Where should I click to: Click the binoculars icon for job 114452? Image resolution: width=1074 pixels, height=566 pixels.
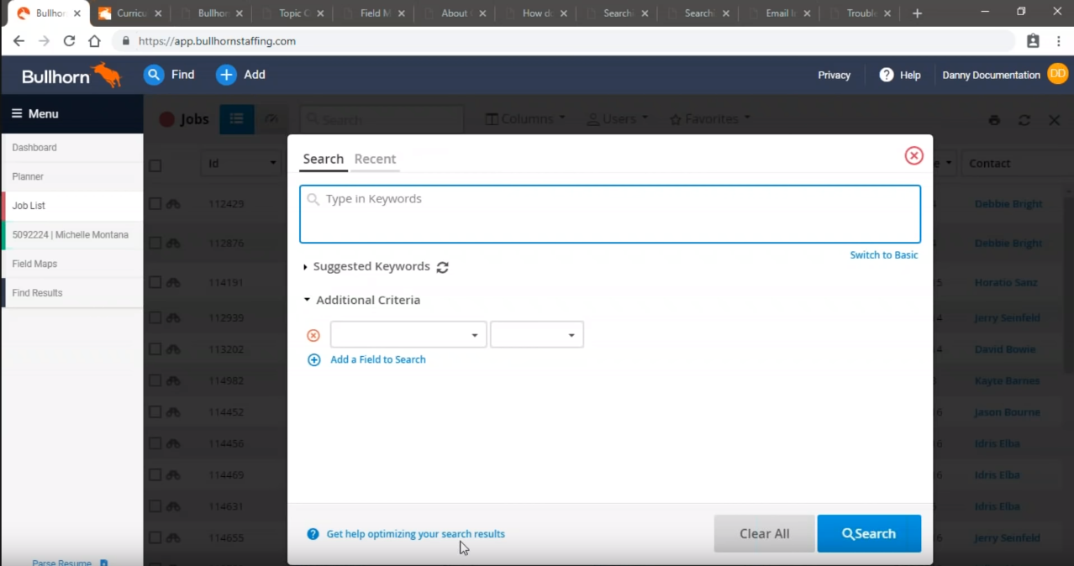pyautogui.click(x=174, y=412)
